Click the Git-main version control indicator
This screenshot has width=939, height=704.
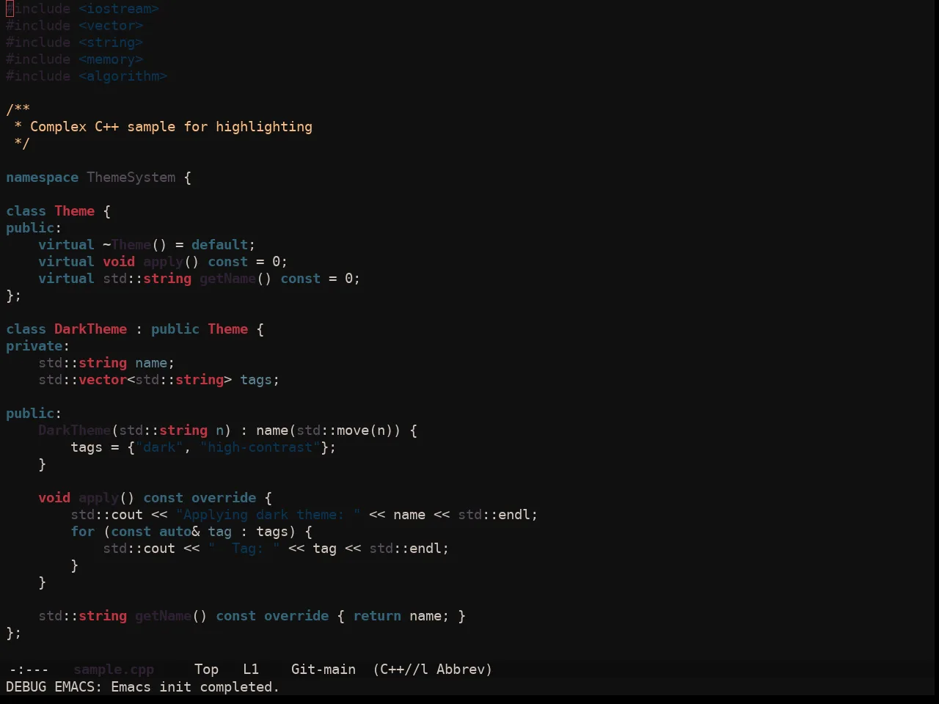[x=324, y=670]
